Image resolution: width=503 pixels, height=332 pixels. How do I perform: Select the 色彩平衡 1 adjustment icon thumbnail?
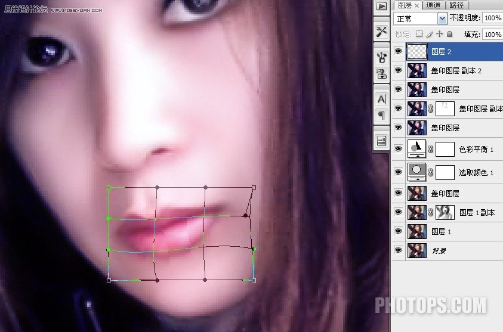416,149
